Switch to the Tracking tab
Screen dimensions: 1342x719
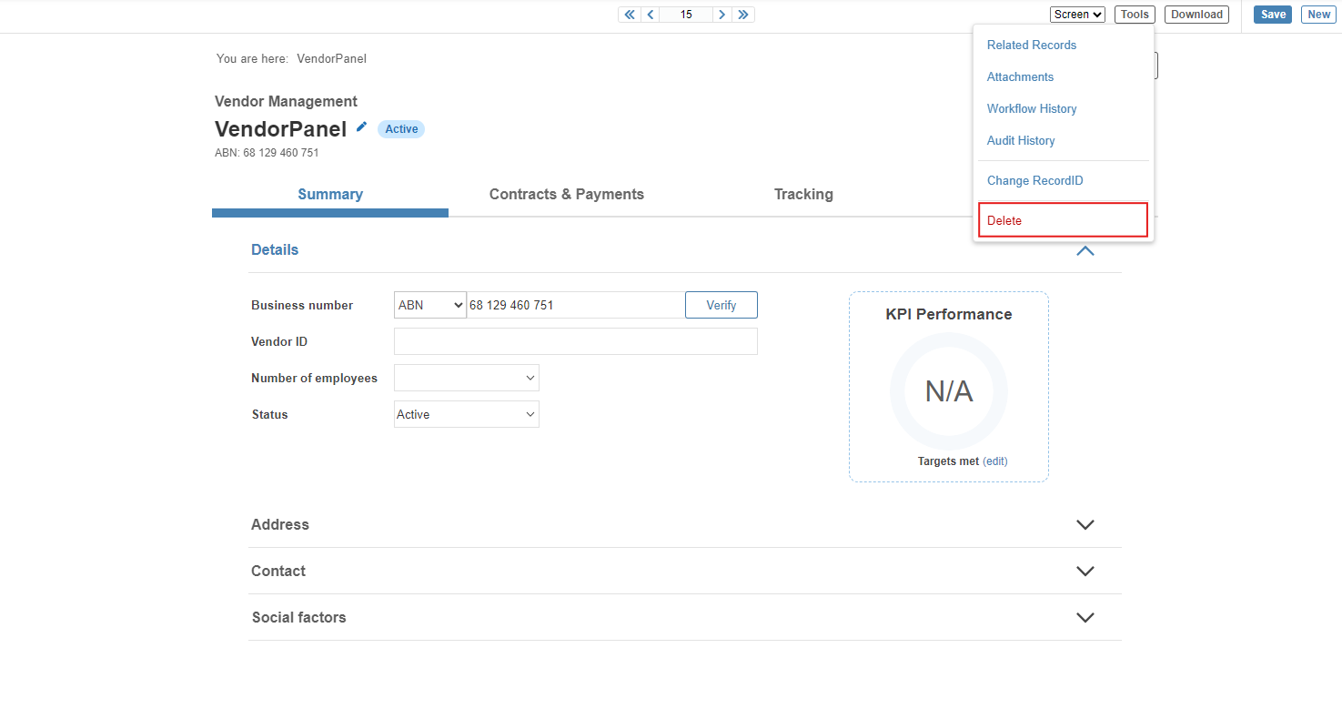(x=803, y=194)
